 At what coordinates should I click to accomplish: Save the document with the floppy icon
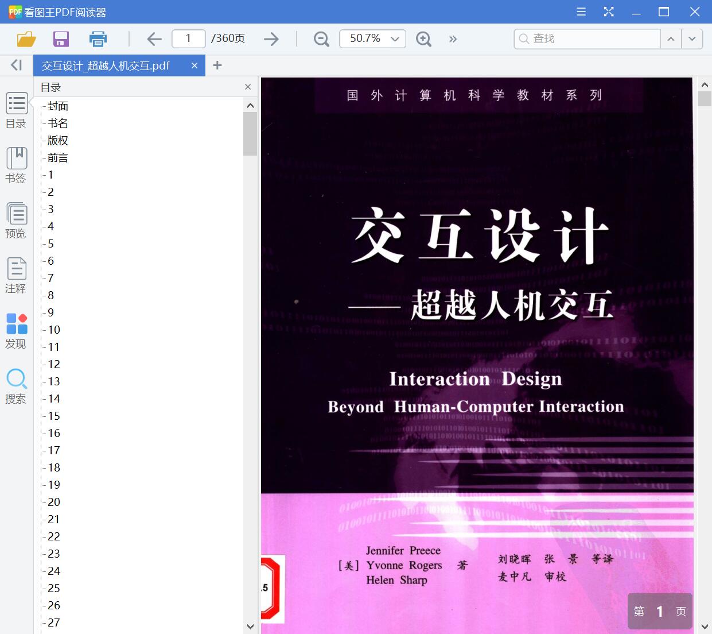tap(61, 39)
